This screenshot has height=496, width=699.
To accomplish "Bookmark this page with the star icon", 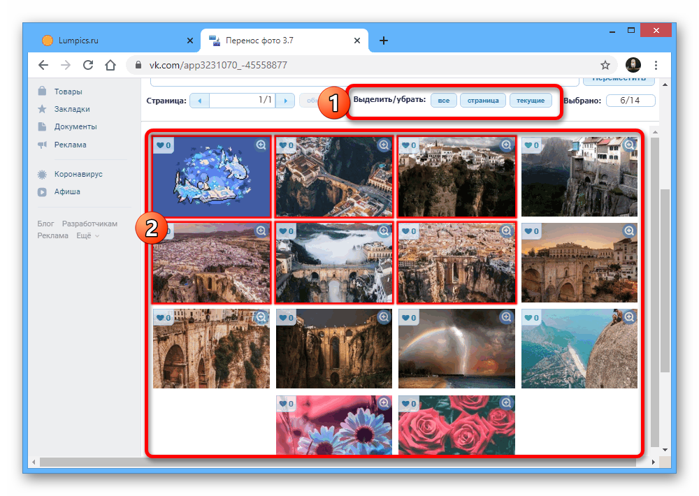I will coord(605,65).
